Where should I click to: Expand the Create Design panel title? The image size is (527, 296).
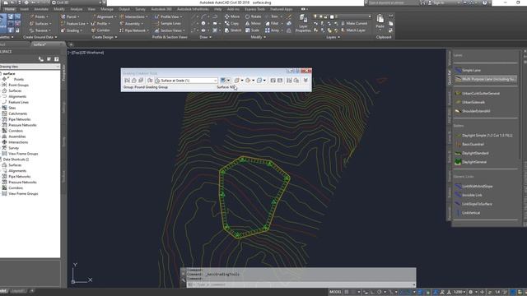click(x=105, y=37)
